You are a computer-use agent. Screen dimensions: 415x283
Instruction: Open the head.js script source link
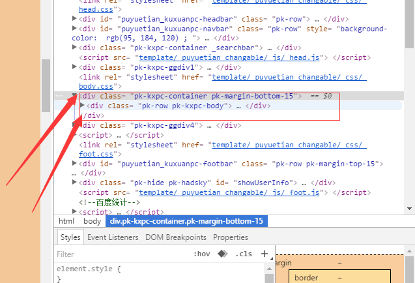point(229,57)
